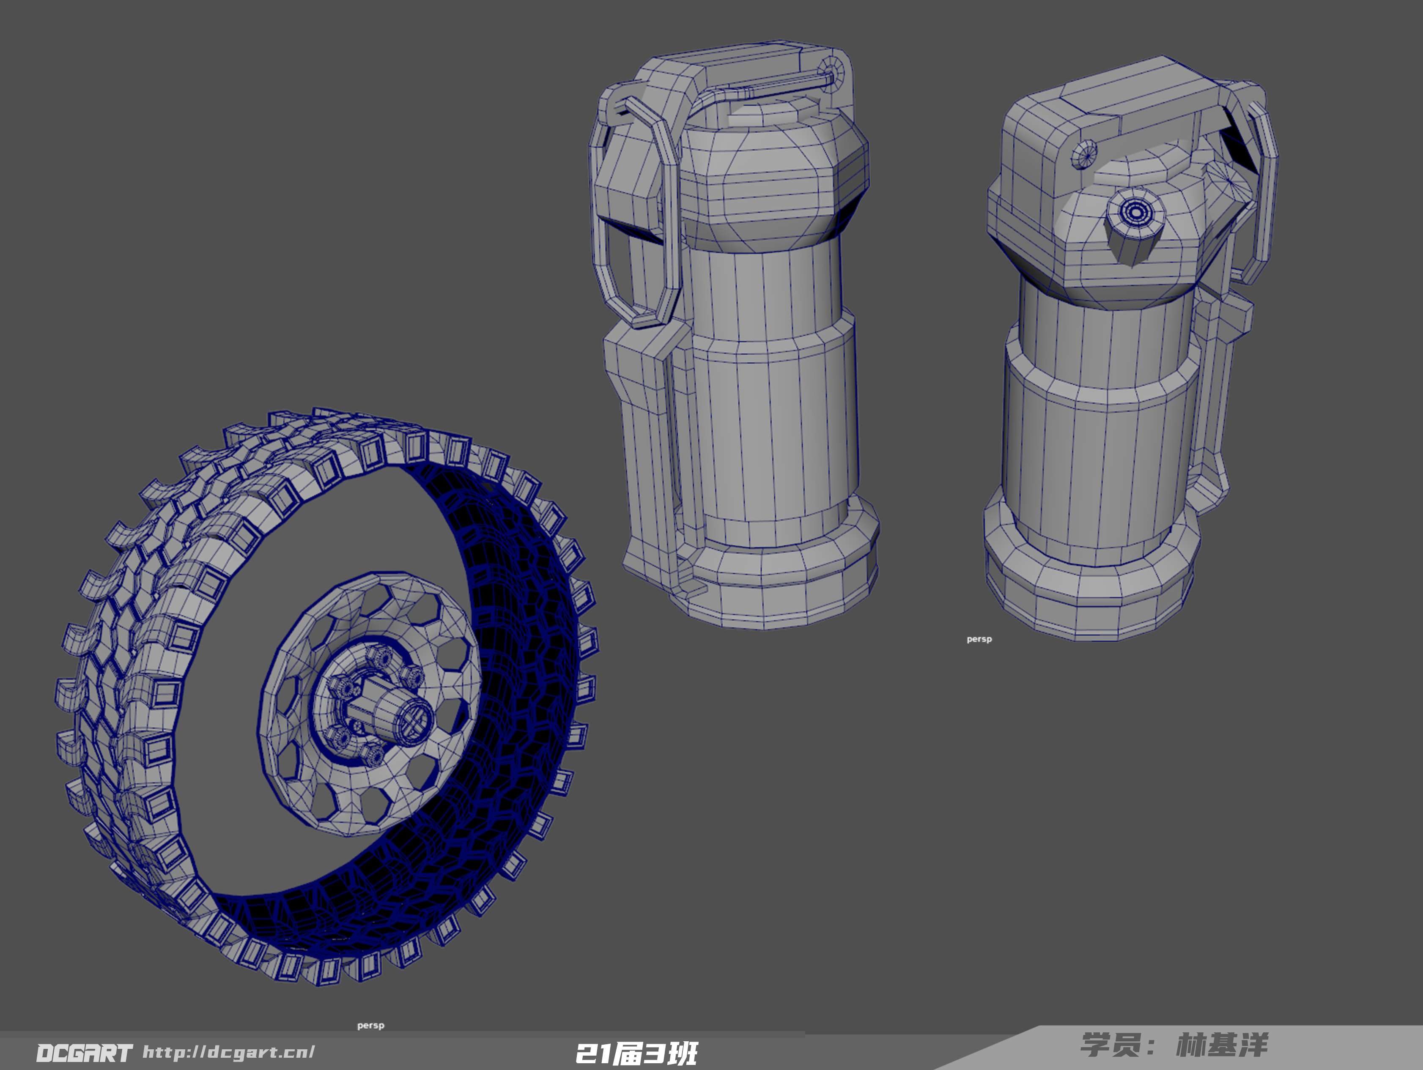Click the http://dcgart.cn/ link text
1423x1070 pixels.
(x=228, y=1052)
